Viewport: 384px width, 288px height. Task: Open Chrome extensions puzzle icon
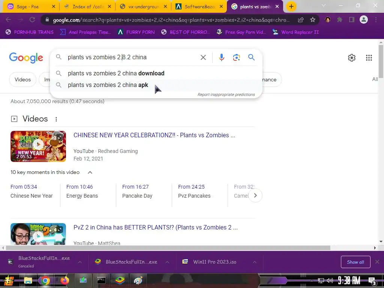pyautogui.click(x=340, y=19)
